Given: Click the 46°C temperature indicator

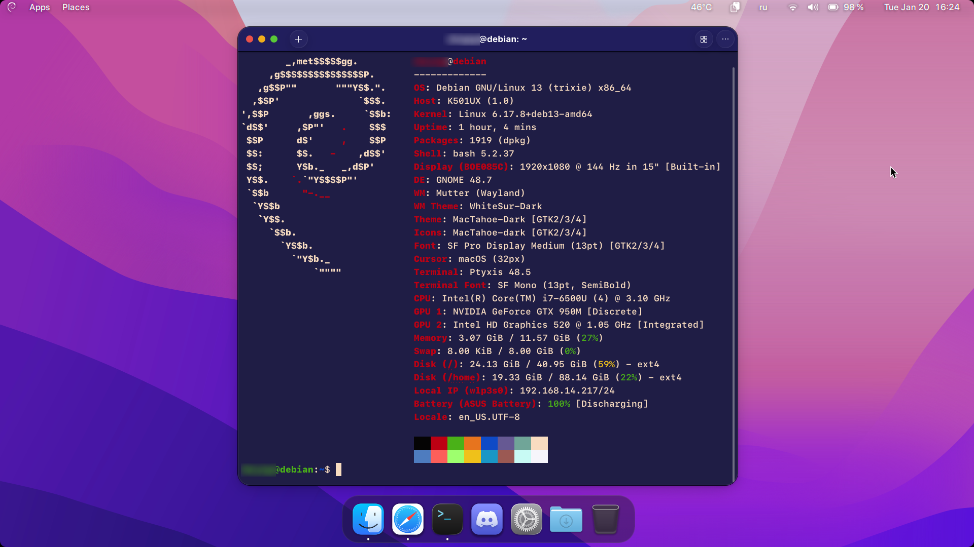Looking at the screenshot, I should pos(701,7).
